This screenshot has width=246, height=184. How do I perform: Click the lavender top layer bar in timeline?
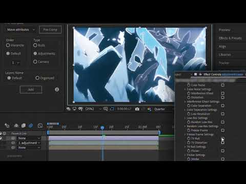[104, 138]
